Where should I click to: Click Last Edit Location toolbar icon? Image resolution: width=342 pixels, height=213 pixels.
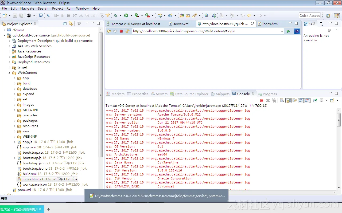click(243, 16)
